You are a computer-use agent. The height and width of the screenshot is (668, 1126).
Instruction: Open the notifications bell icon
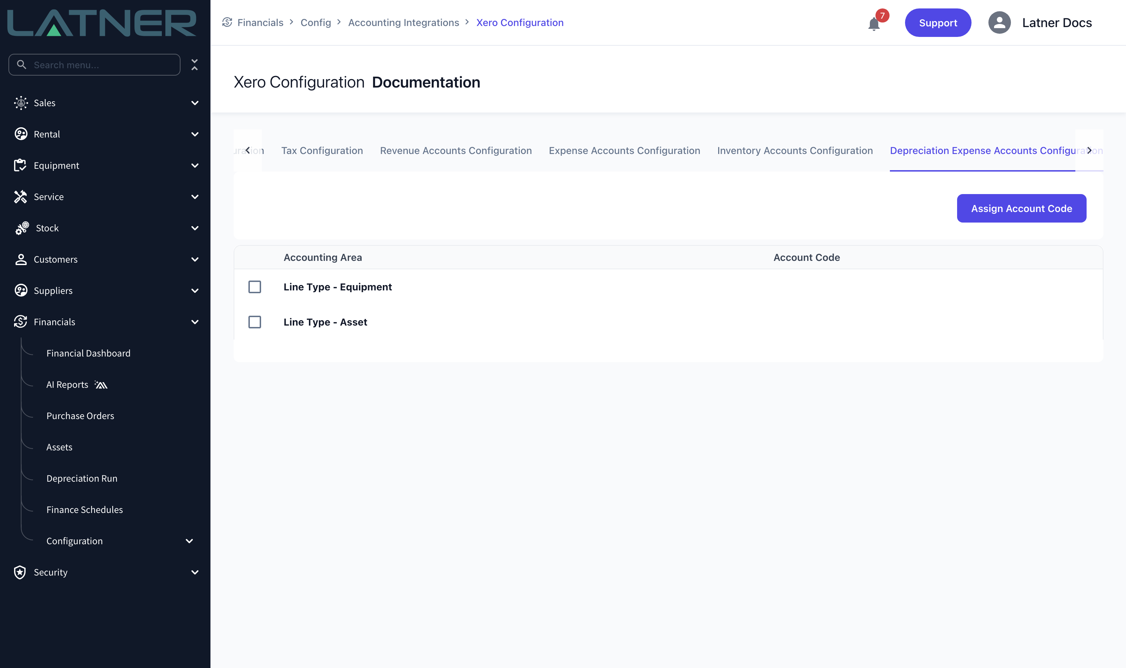[x=873, y=24]
